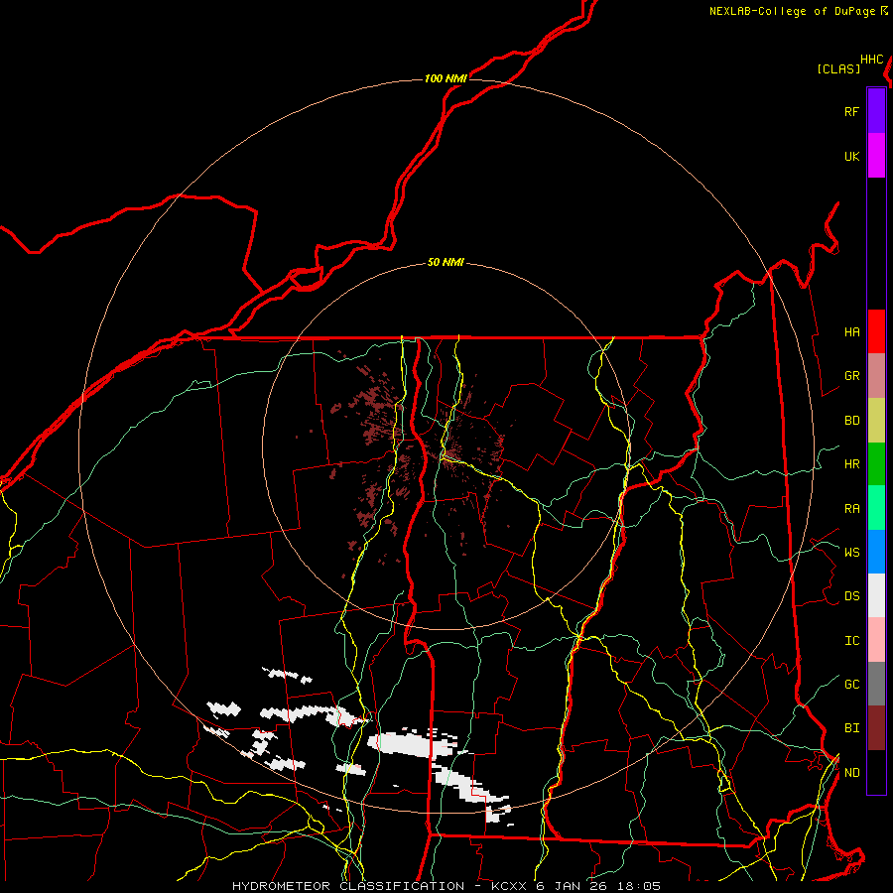The width and height of the screenshot is (893, 893).
Task: Select the HR legend label text
Action: pyautogui.click(x=851, y=464)
